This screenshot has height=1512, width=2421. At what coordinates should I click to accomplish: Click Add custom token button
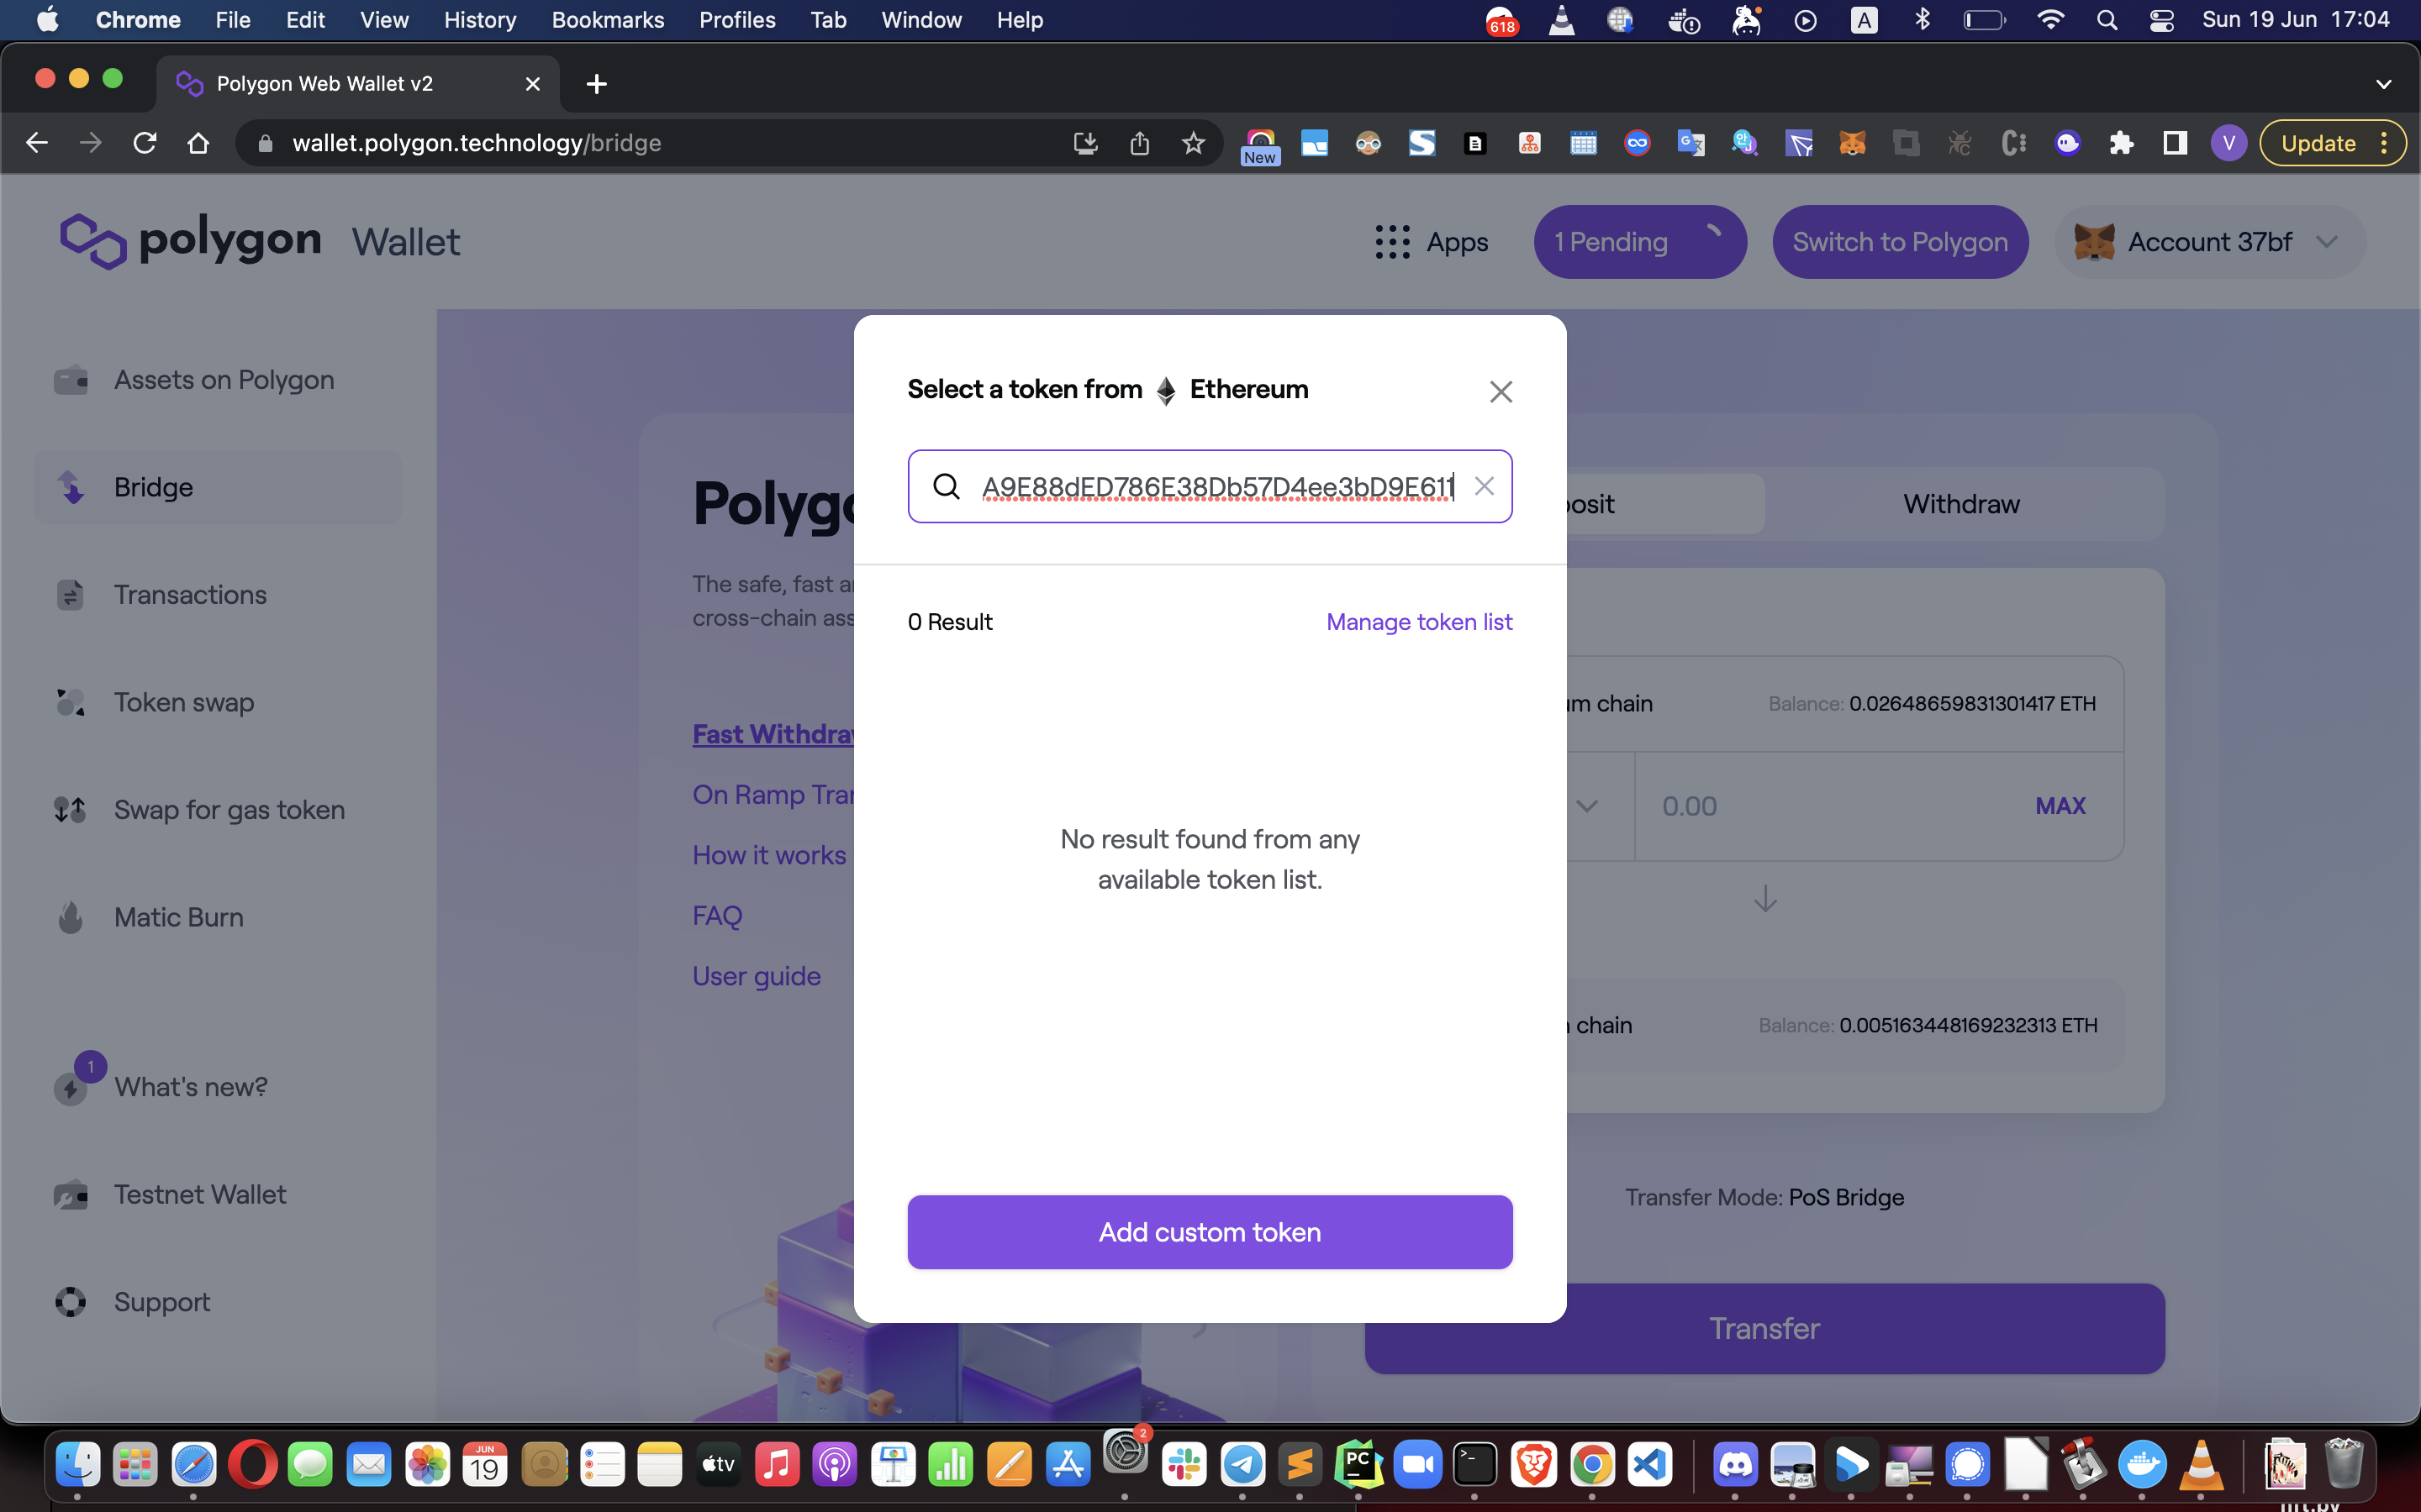click(x=1210, y=1232)
